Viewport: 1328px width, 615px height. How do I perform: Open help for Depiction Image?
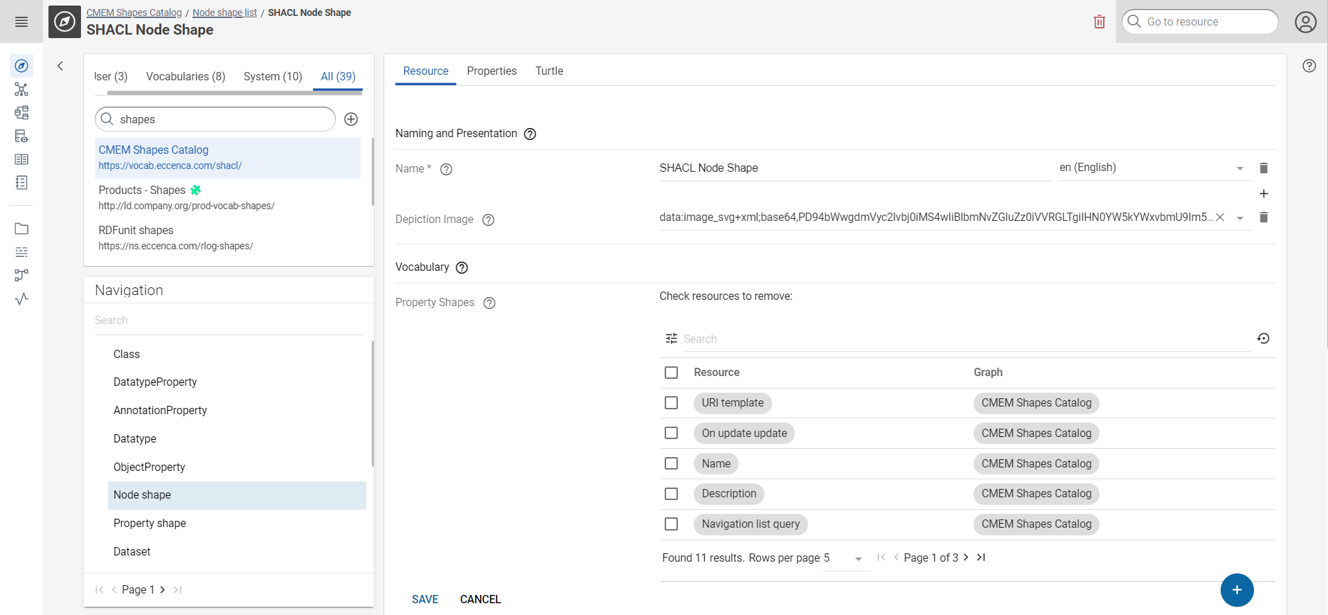[x=488, y=220]
